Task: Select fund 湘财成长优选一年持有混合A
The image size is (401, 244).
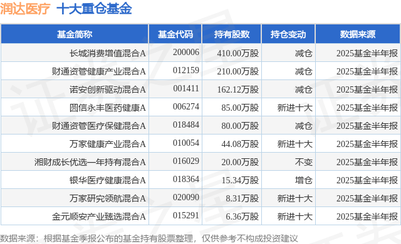Action: click(x=90, y=162)
